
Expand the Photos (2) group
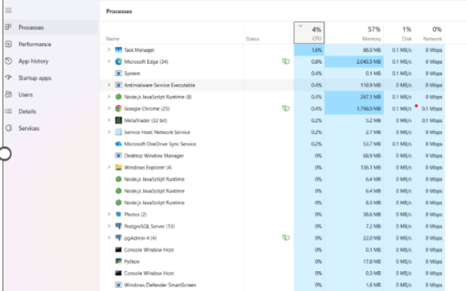(109, 214)
